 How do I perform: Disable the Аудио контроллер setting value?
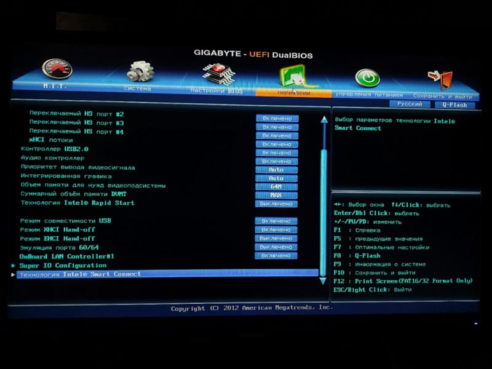click(277, 161)
